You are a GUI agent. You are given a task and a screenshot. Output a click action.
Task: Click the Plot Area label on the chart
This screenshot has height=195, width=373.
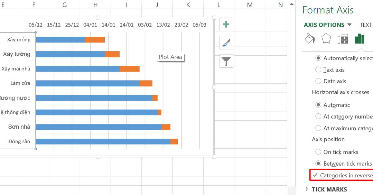coord(170,57)
